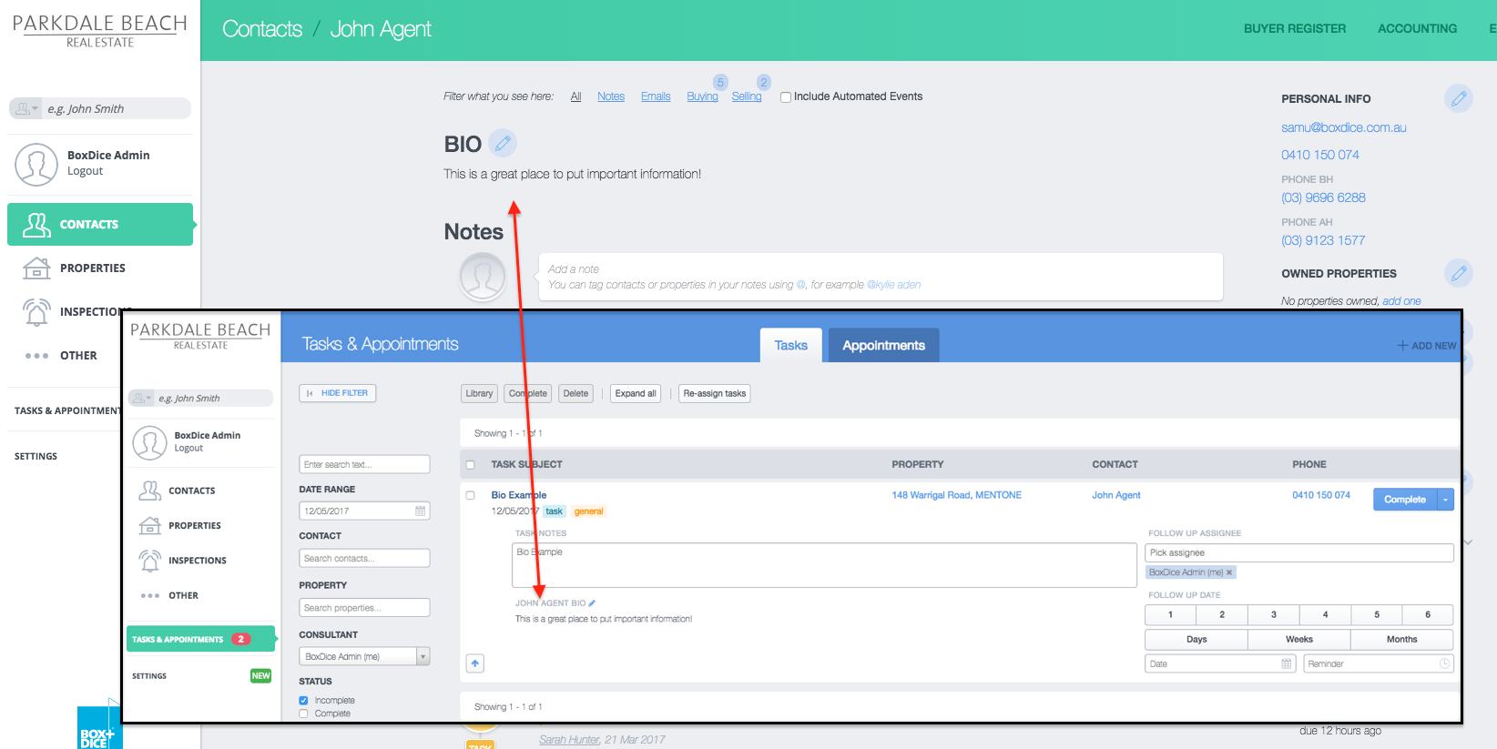This screenshot has height=749, width=1497.
Task: Filter timeline by Buying
Action: (702, 96)
